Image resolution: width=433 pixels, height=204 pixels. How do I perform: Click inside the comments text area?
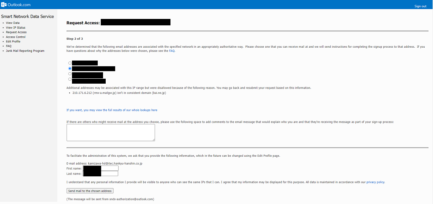111,132
